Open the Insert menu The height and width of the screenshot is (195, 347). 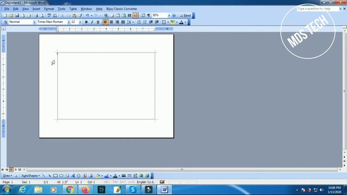tap(36, 9)
